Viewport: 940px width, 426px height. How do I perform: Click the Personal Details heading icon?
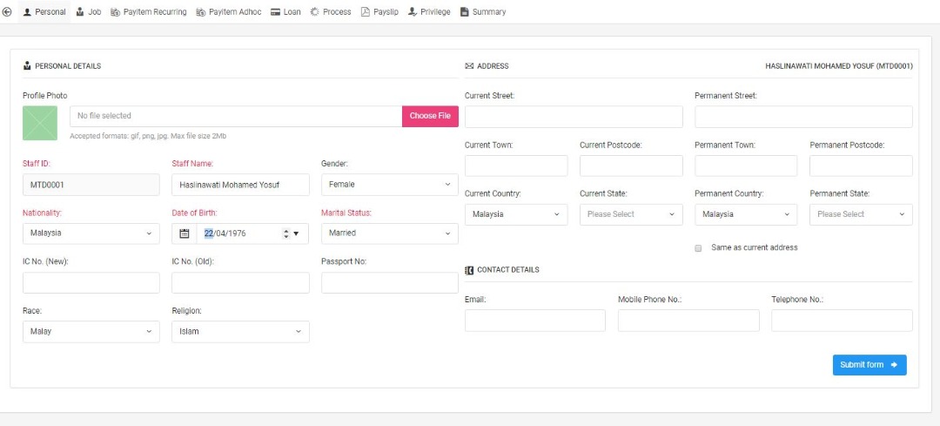[27, 66]
